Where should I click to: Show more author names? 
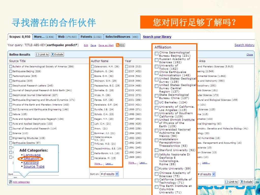pyautogui.click(x=98, y=164)
